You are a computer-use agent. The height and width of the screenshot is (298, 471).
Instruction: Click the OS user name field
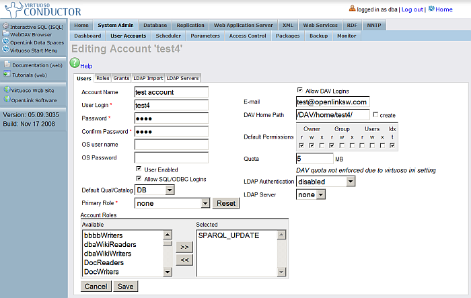(x=172, y=145)
